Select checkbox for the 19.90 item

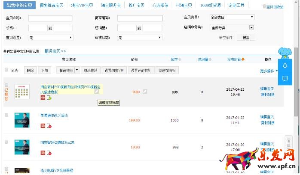(x=6, y=142)
